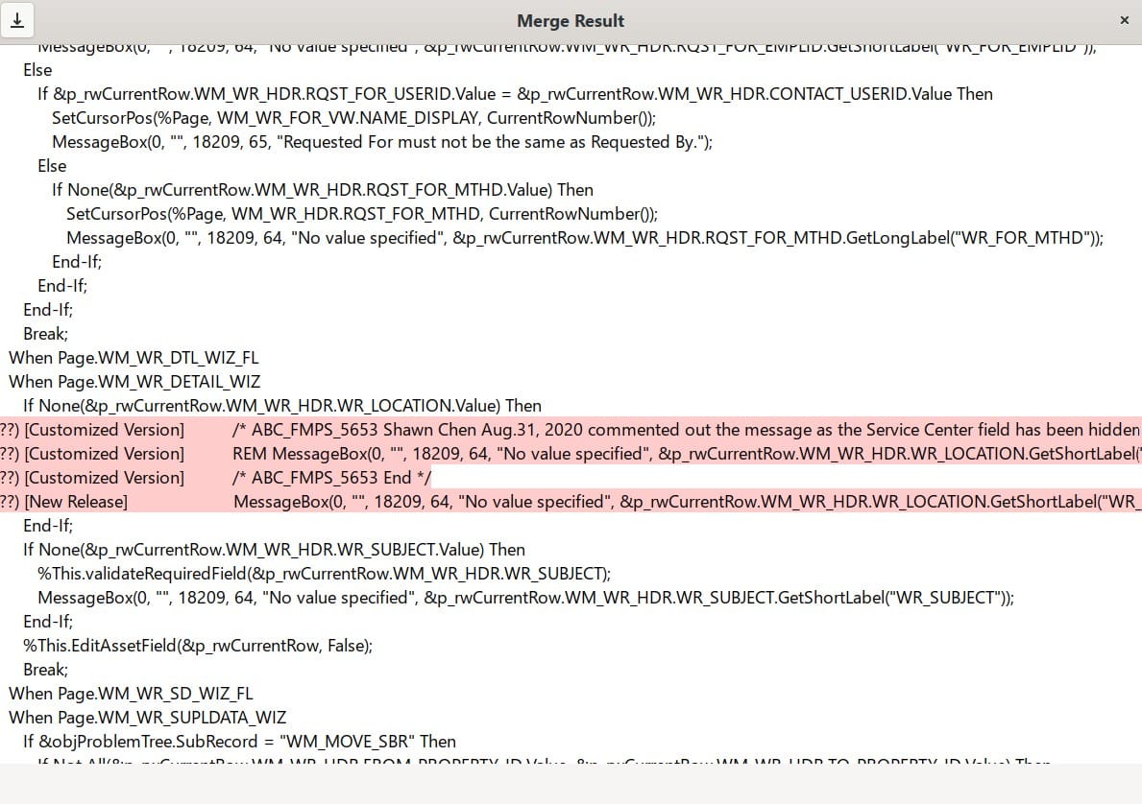
Task: Click the If None RQST_FOR_MTHD.Value line
Action: [322, 190]
